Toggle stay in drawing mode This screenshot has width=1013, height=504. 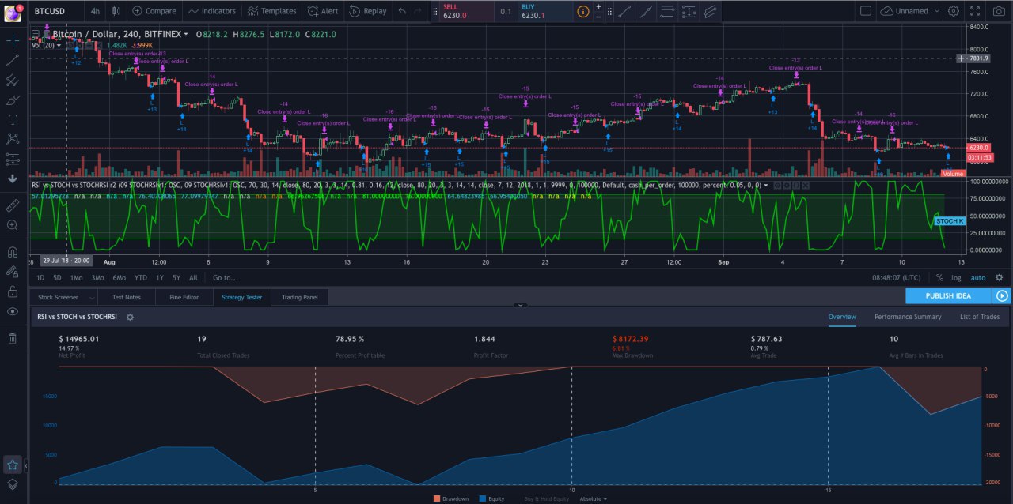13,272
